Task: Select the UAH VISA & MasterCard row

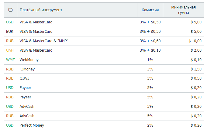Action: pyautogui.click(x=104, y=50)
